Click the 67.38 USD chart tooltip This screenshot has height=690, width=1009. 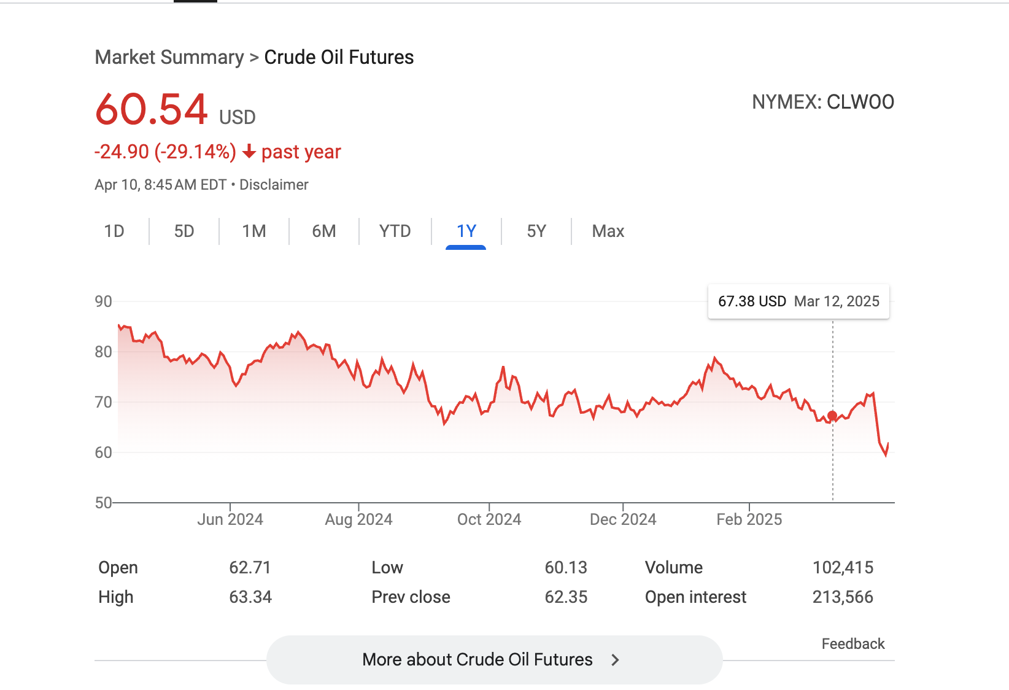(798, 301)
